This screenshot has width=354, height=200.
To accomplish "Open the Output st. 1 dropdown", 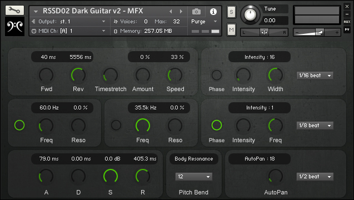I will click(70, 22).
